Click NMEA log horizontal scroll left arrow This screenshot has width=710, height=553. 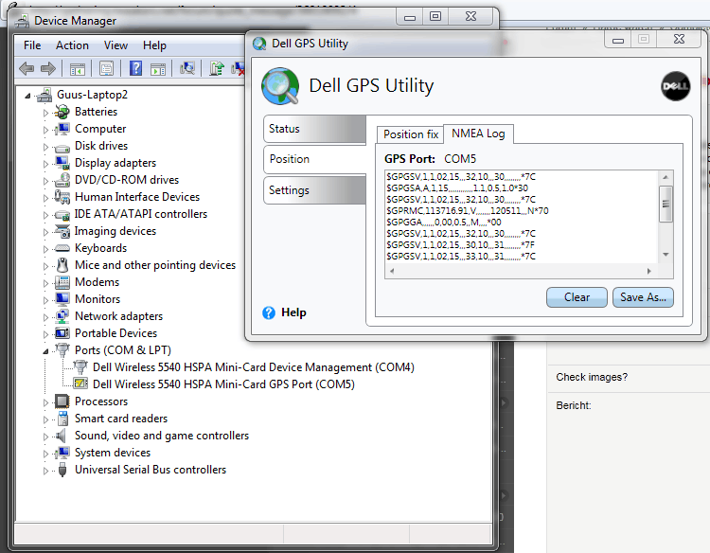[x=392, y=271]
